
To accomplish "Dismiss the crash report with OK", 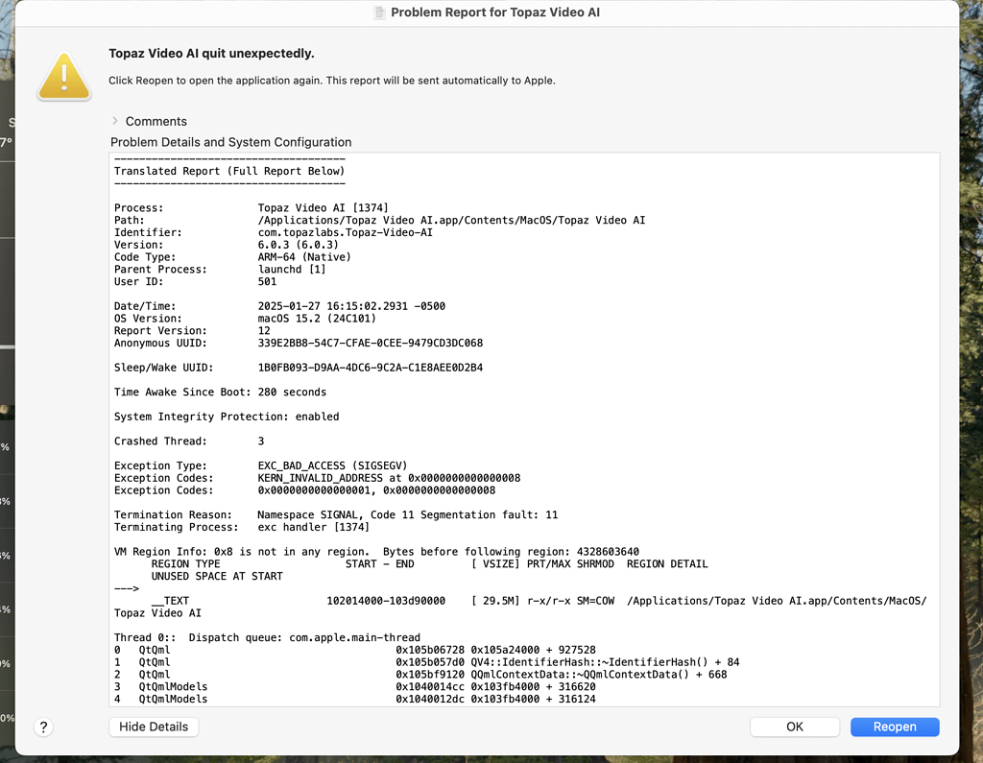I will tap(794, 727).
